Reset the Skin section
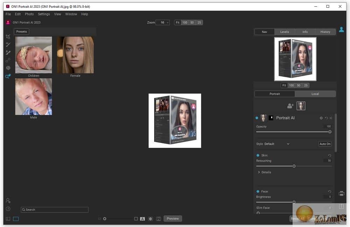 pyautogui.click(x=329, y=155)
